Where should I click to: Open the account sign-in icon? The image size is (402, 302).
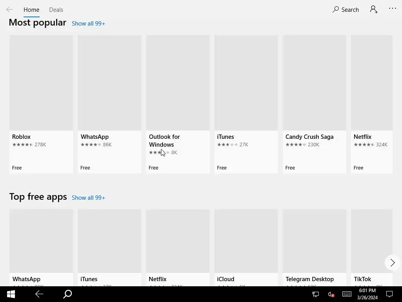point(374,9)
